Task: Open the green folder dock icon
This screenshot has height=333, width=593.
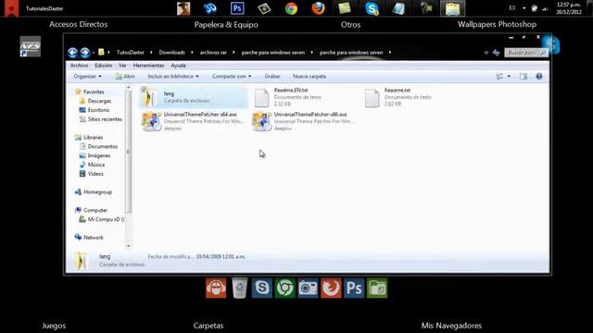Action: coord(377,288)
